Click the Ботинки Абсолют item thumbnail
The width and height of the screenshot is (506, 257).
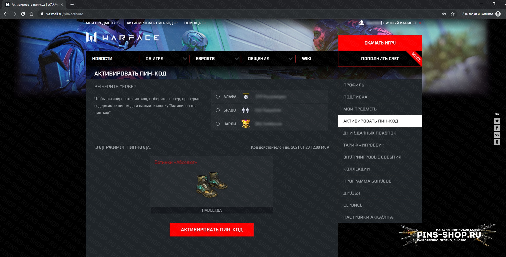tap(212, 185)
